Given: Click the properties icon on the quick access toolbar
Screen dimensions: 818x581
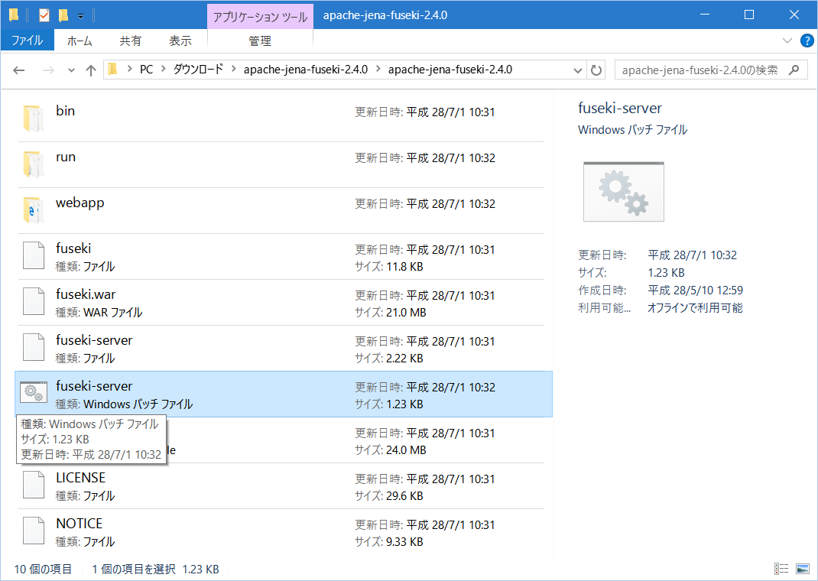Looking at the screenshot, I should click(44, 14).
